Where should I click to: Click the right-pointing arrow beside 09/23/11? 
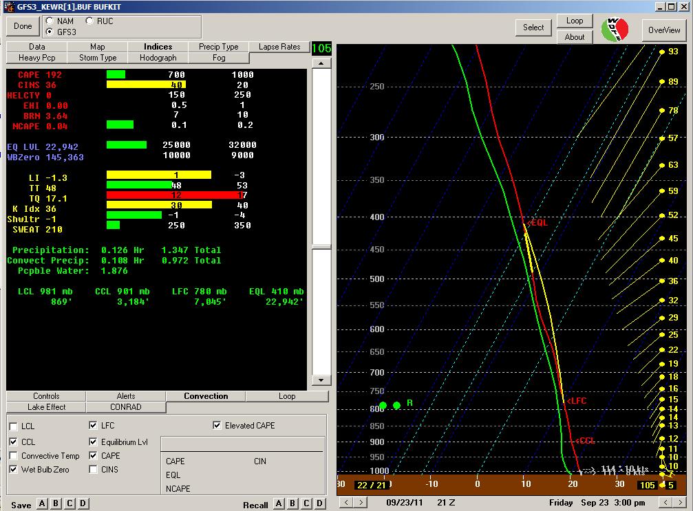361,502
